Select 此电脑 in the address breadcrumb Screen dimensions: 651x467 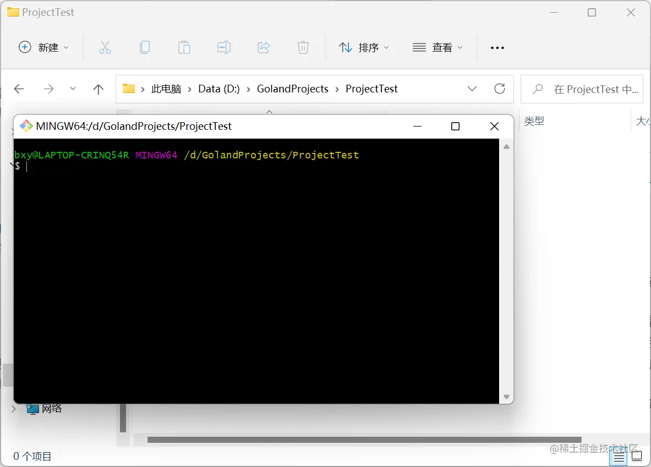(166, 89)
